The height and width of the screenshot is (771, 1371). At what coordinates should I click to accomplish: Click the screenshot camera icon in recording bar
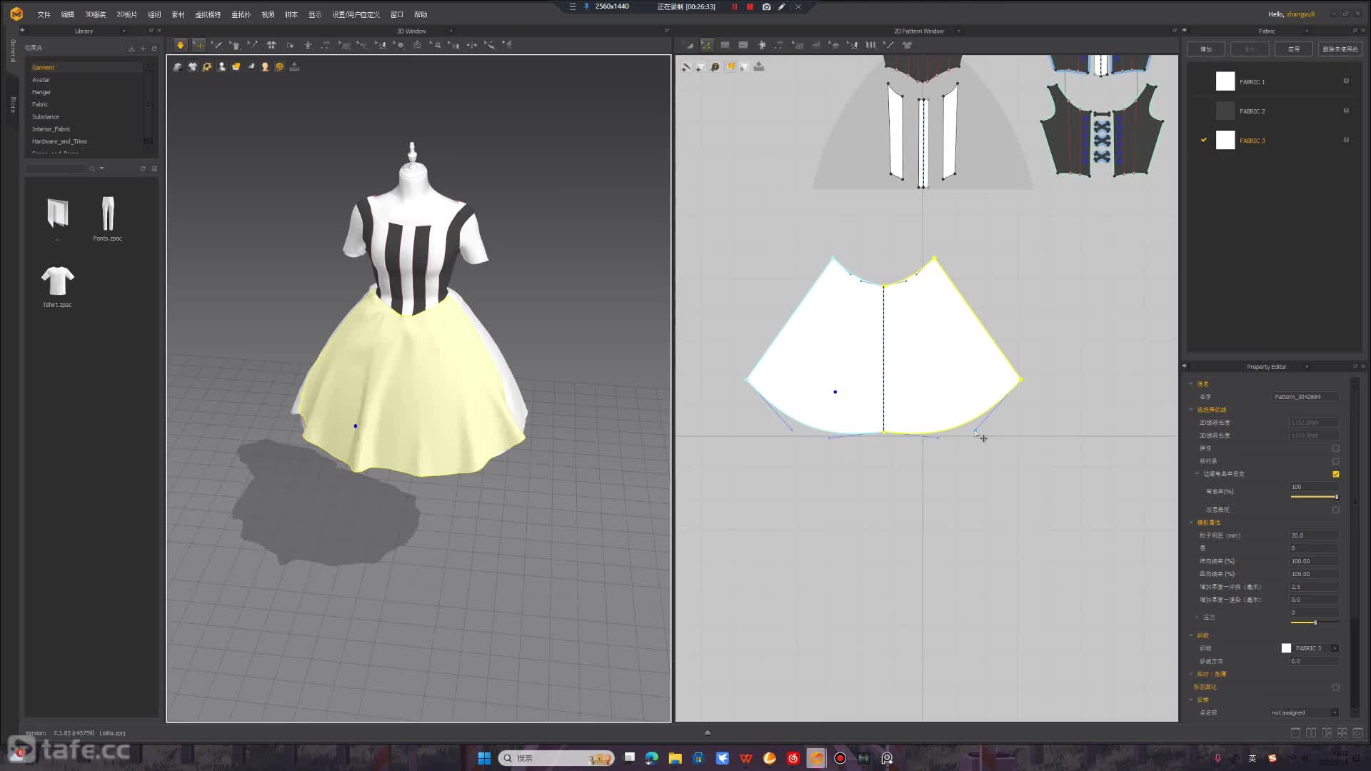pyautogui.click(x=766, y=6)
